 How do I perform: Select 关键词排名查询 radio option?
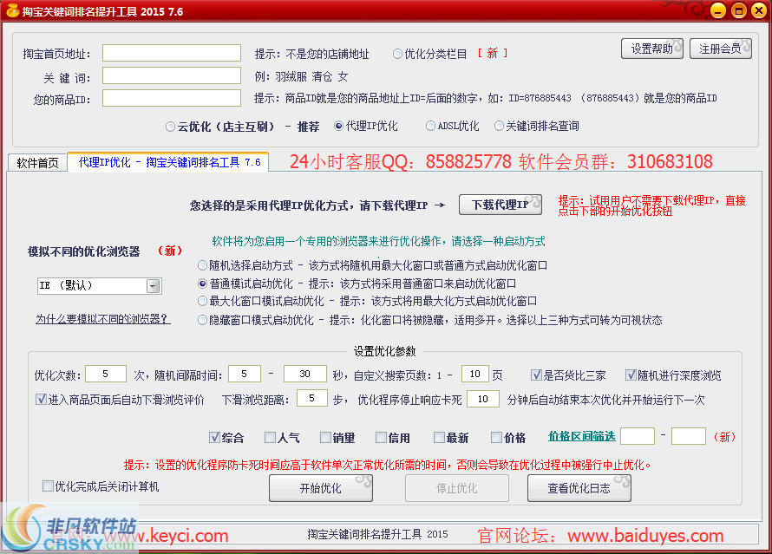[x=499, y=126]
